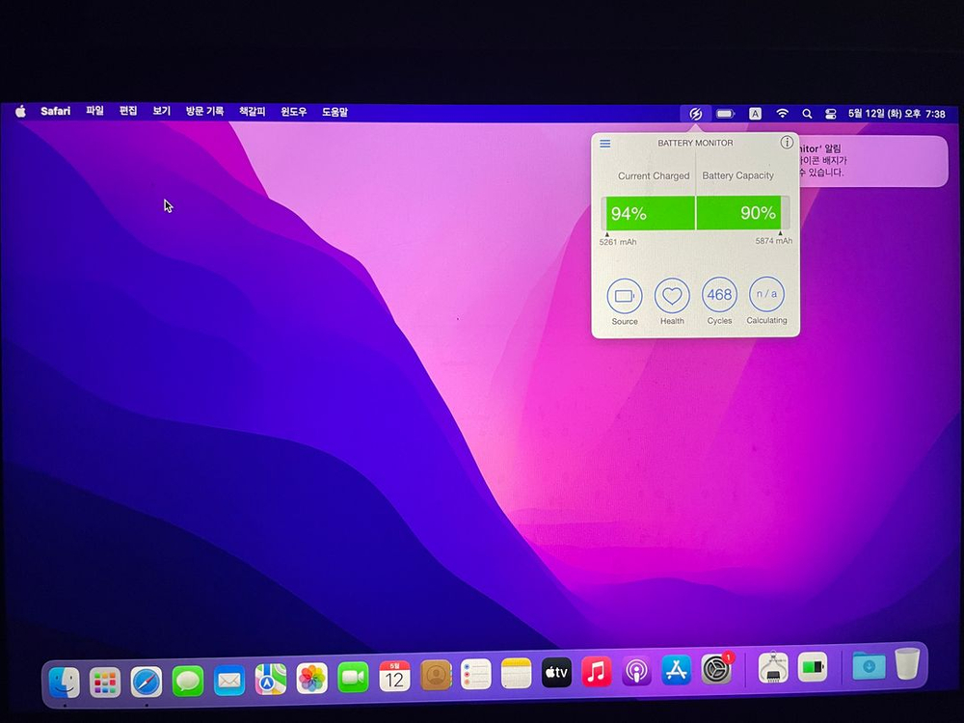964x723 pixels.
Task: Open the 방문 기록 menu
Action: (x=204, y=111)
